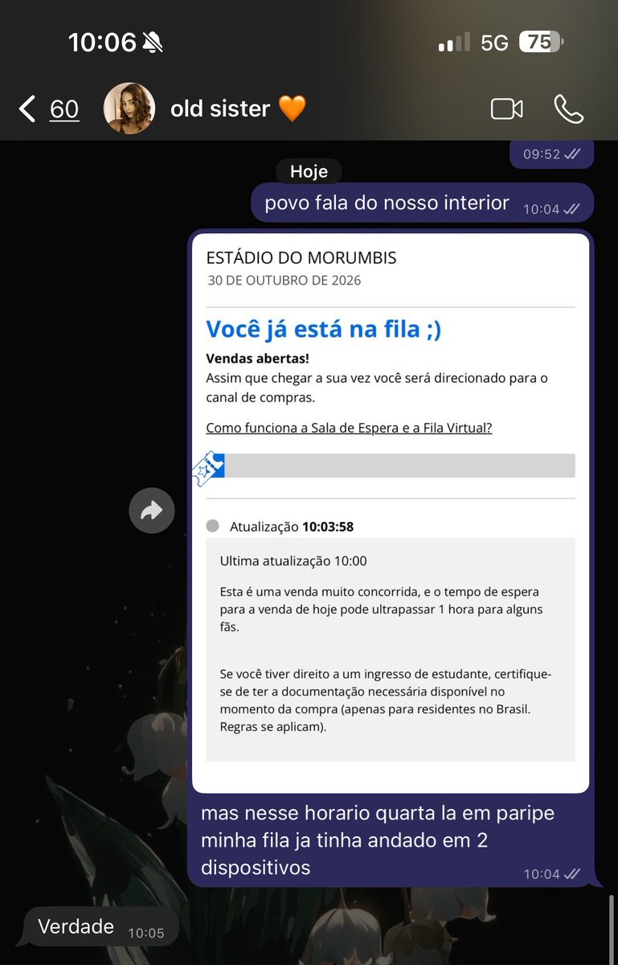Tap the queue progress bar in screenshot
Image resolution: width=618 pixels, height=965 pixels.
point(391,466)
